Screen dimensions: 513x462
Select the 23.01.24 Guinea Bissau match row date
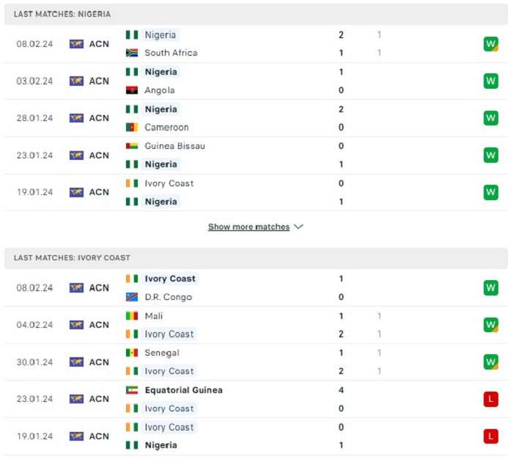point(34,155)
